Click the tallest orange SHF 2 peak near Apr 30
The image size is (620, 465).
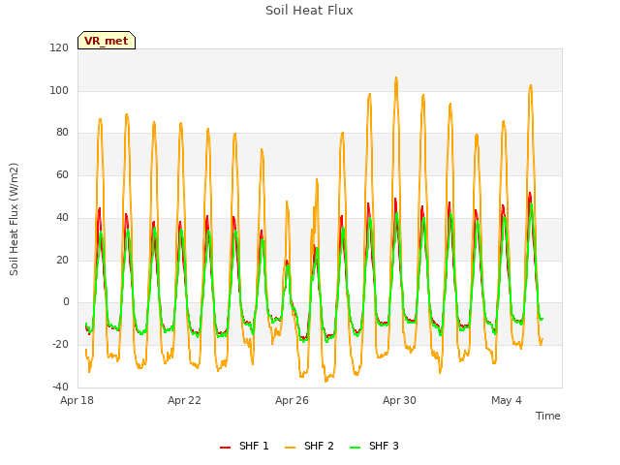(396, 77)
